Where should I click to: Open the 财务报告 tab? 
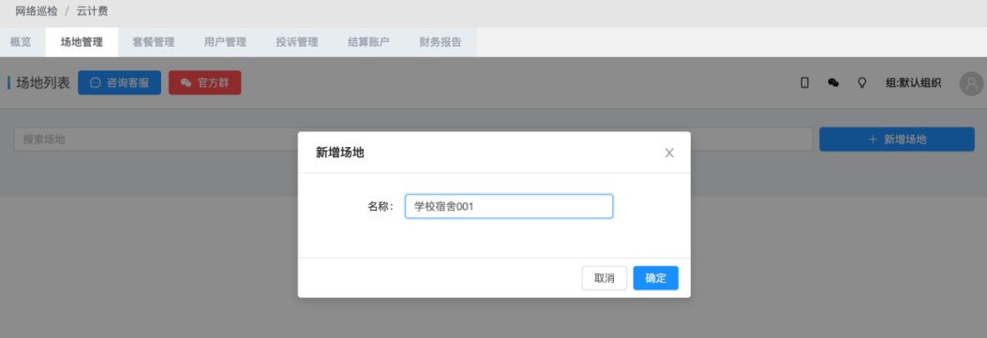click(441, 42)
